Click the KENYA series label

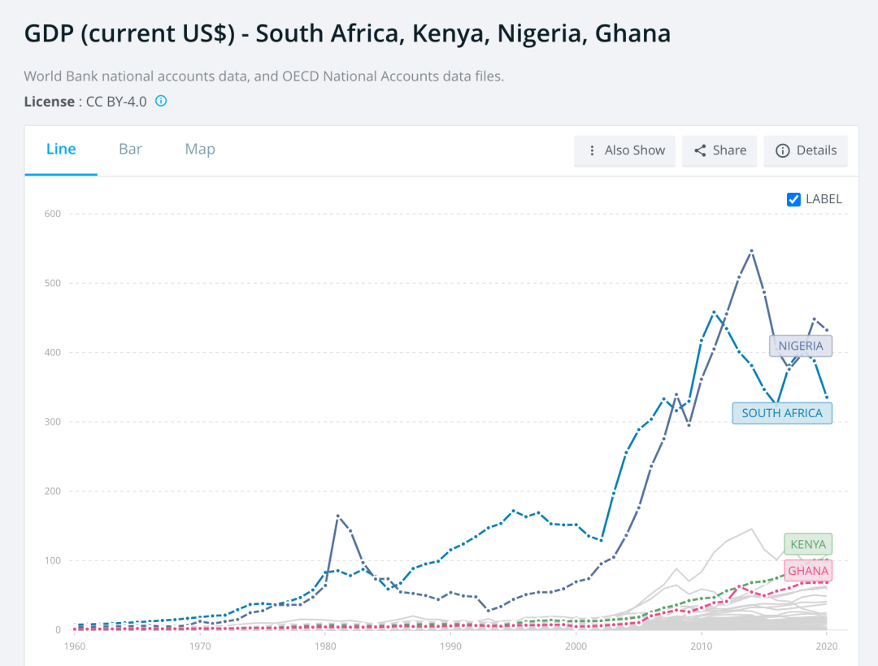pos(808,544)
